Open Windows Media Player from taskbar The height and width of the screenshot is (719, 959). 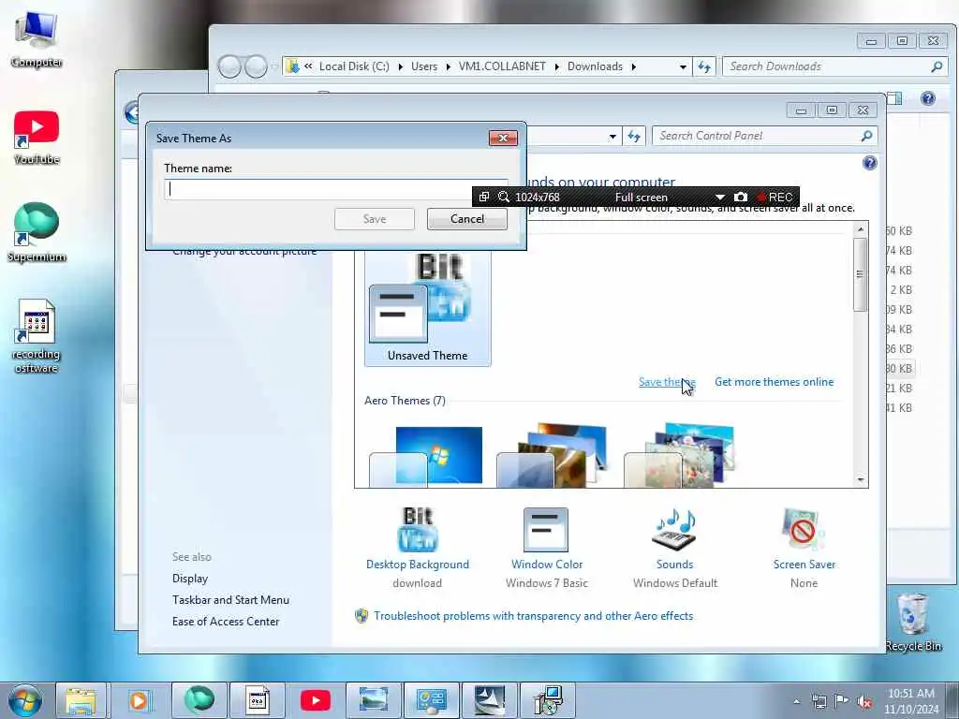click(140, 700)
